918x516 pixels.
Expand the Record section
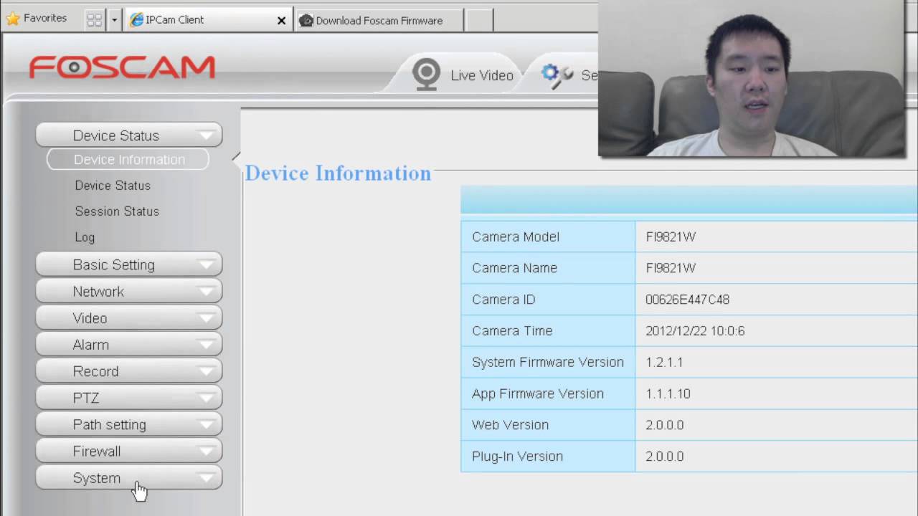(129, 371)
